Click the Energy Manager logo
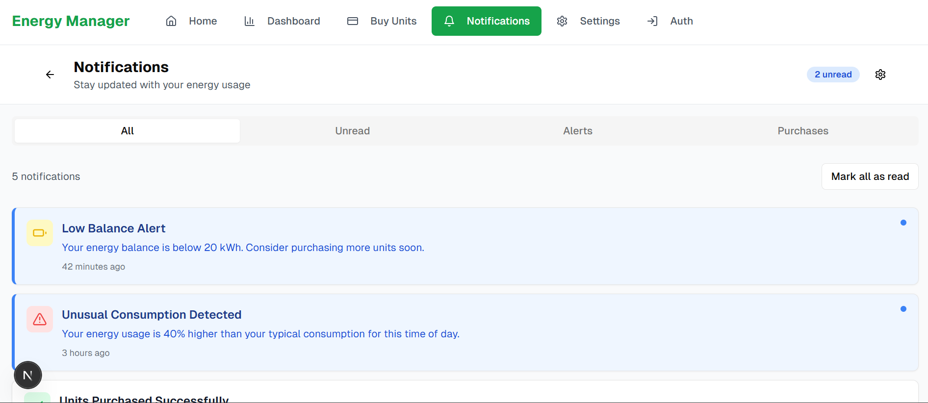Viewport: 928px width, 403px height. pos(71,21)
